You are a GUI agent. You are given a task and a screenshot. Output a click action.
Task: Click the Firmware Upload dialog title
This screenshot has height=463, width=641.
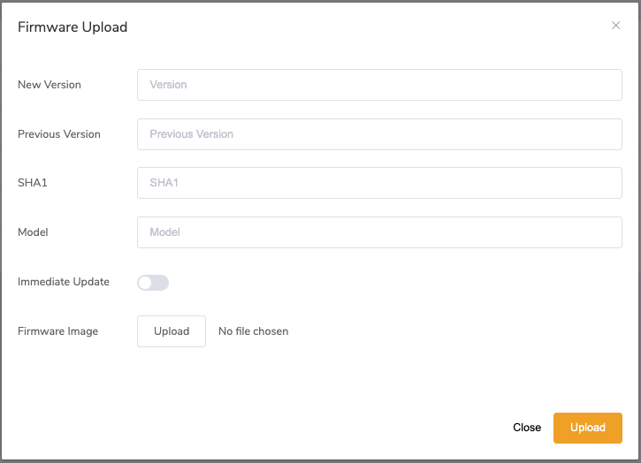[x=72, y=27]
